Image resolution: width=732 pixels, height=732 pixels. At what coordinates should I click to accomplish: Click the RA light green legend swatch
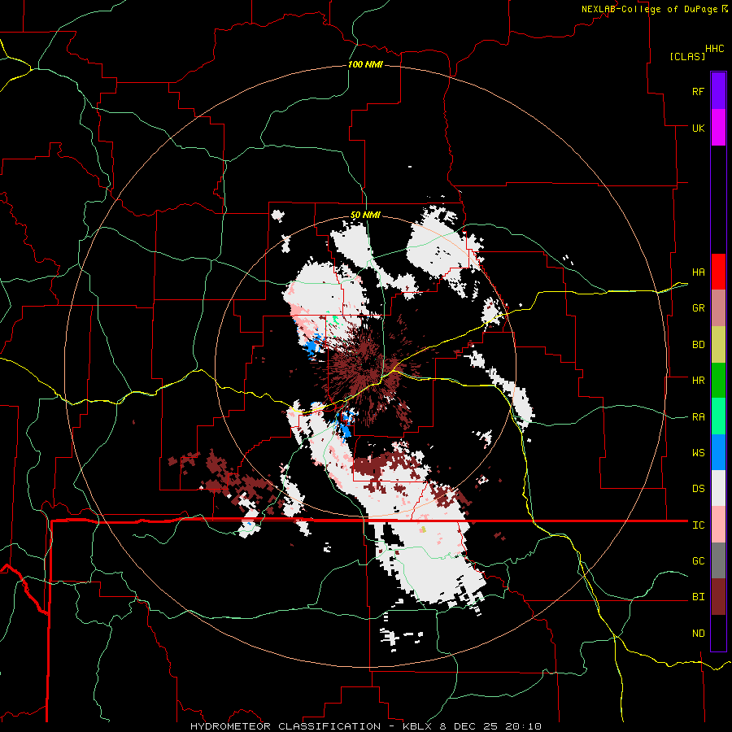(x=718, y=416)
